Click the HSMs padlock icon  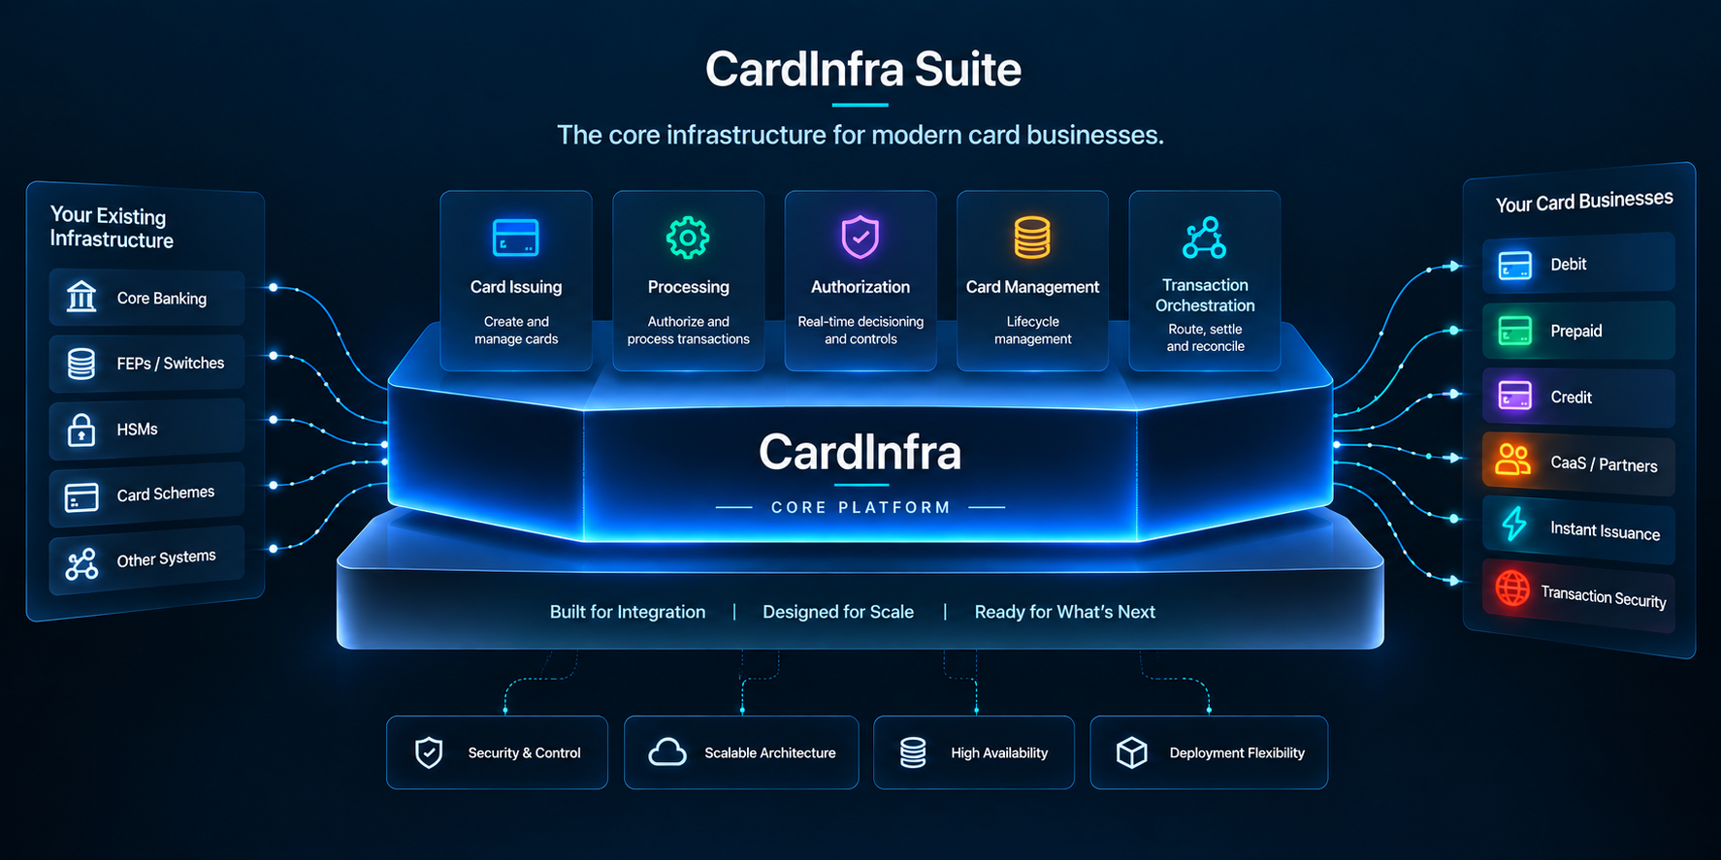coord(81,429)
